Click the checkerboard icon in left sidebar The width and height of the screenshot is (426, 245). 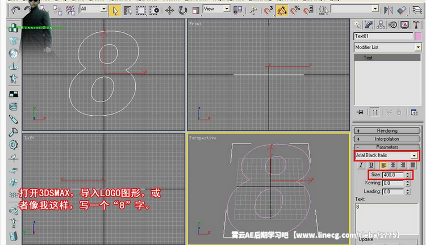click(x=13, y=94)
